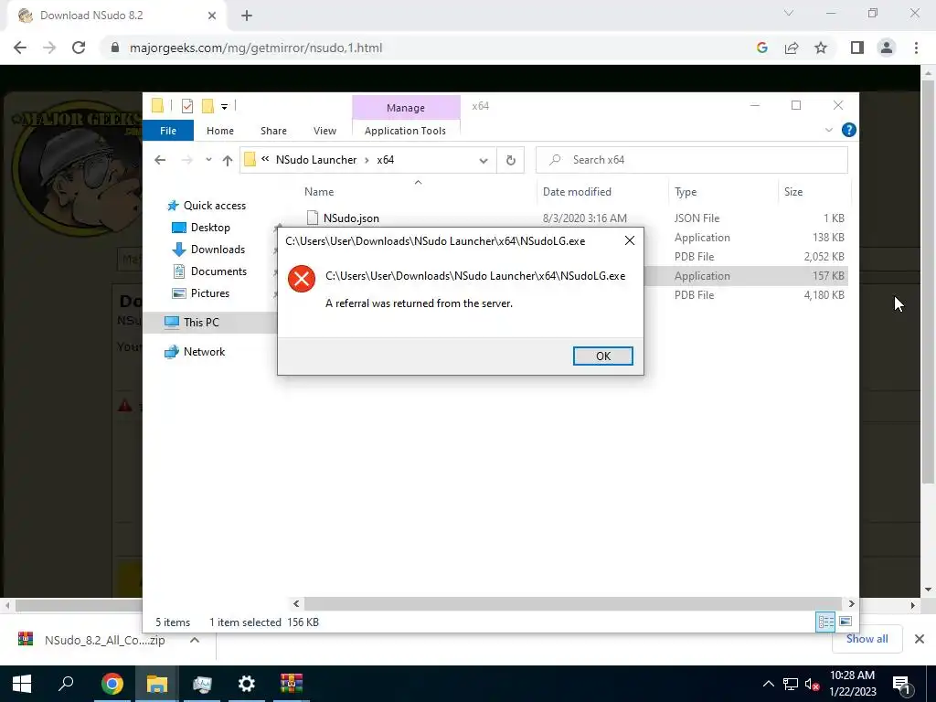Click New Folder icon in quick access toolbar
Screen dimensions: 936x702
click(207, 106)
